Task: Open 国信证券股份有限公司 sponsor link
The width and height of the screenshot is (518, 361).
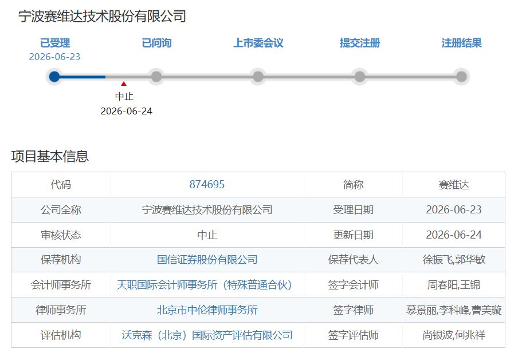Action: tap(207, 260)
